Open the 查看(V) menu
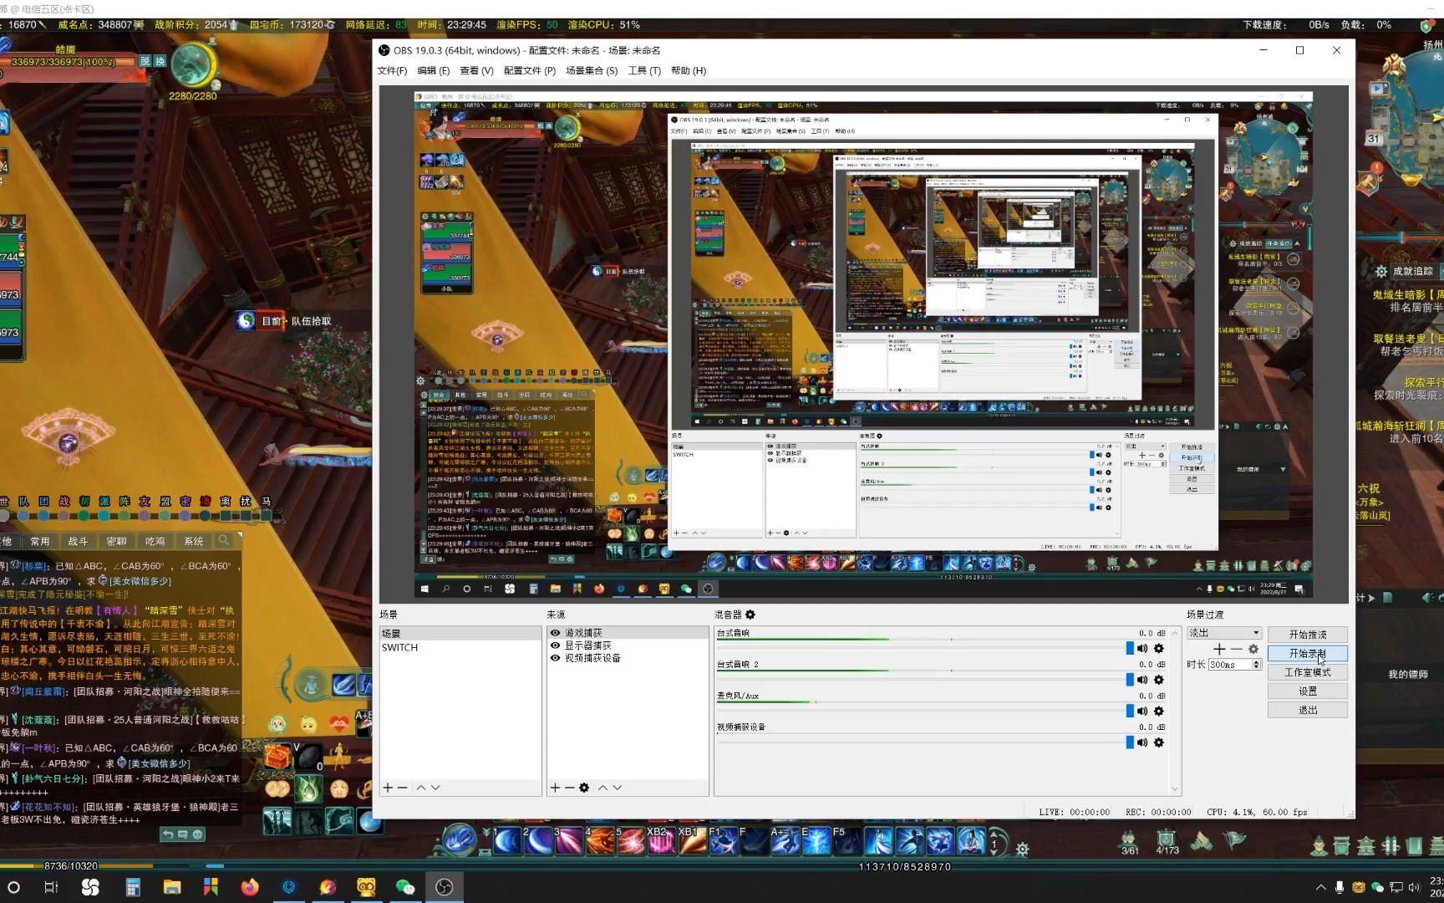Image resolution: width=1444 pixels, height=903 pixels. 476,70
